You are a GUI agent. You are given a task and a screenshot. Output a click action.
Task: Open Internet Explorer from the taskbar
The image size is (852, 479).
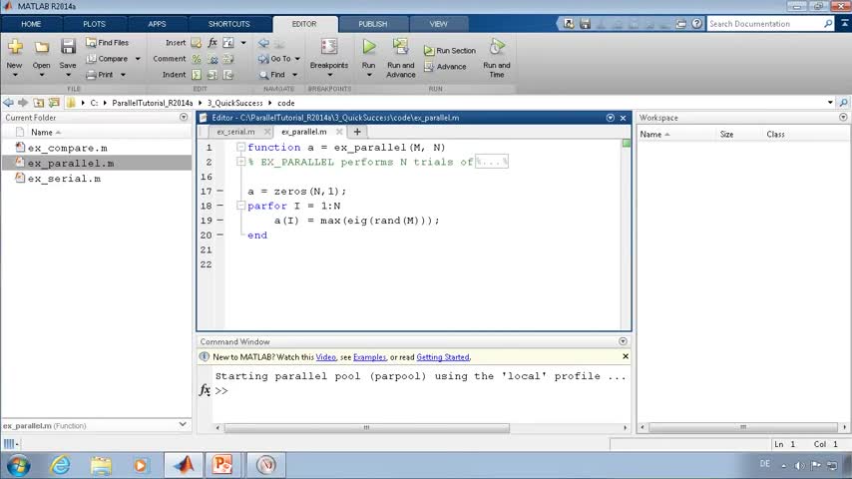(60, 465)
